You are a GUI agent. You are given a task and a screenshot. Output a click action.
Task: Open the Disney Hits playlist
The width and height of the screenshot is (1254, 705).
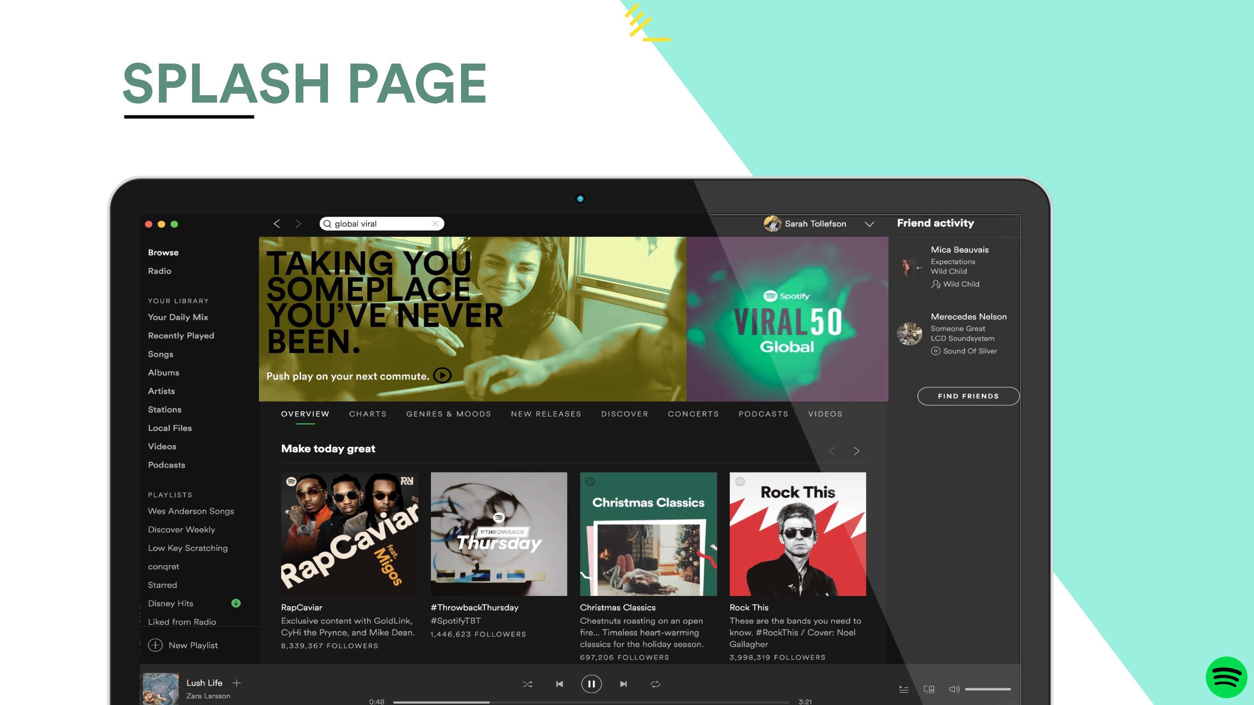[x=171, y=604]
